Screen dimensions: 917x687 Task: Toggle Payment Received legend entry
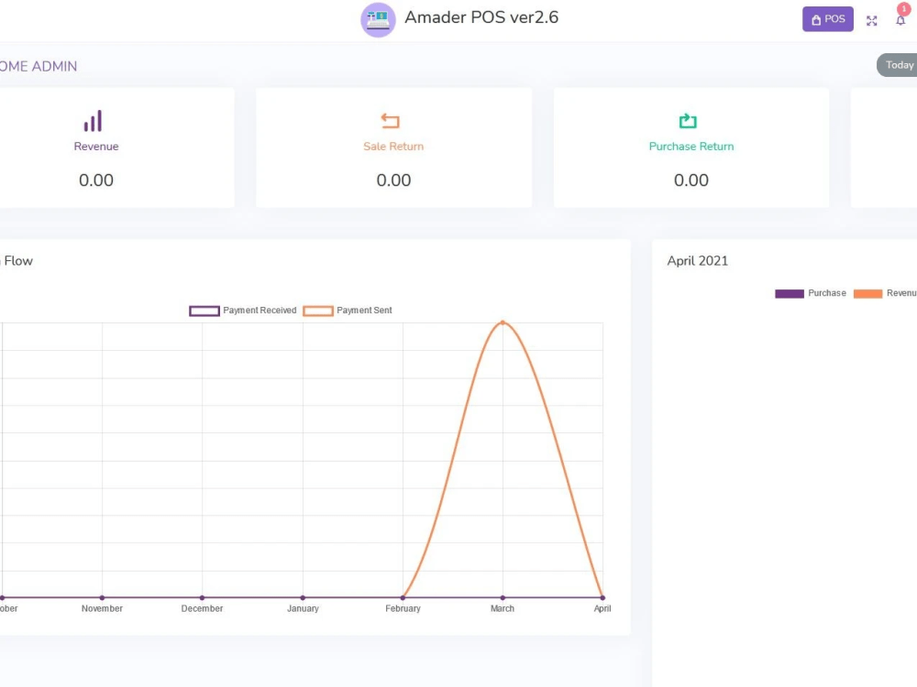click(243, 311)
